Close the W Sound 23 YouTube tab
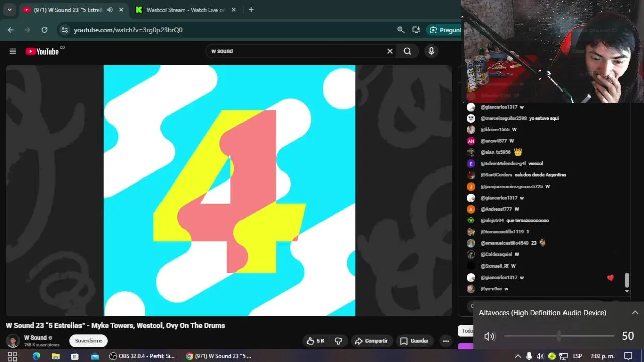 click(x=121, y=10)
